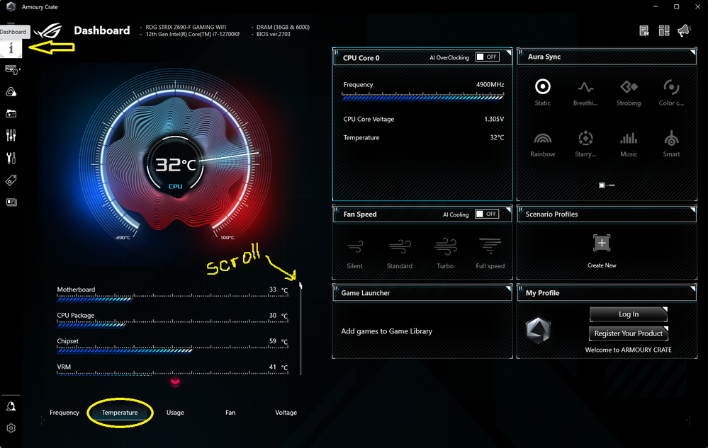Viewport: 708px width, 448px height.
Task: Switch to the Temperature tab
Action: coord(120,413)
